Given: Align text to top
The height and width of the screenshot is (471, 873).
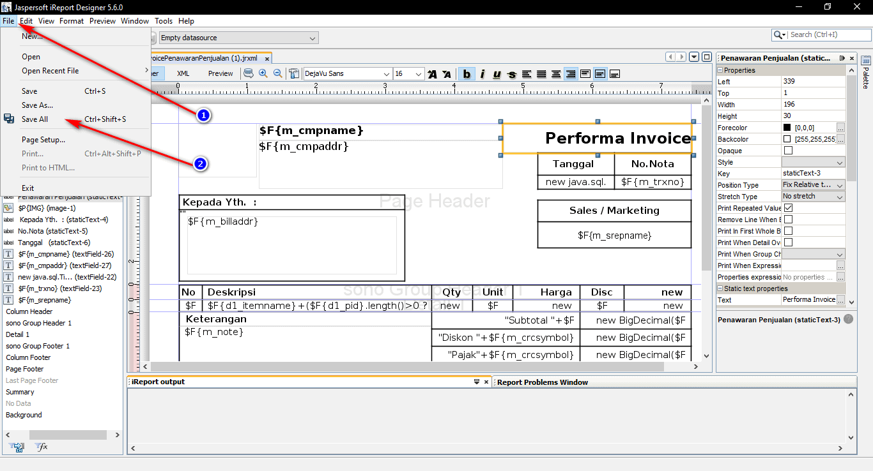Looking at the screenshot, I should [585, 74].
